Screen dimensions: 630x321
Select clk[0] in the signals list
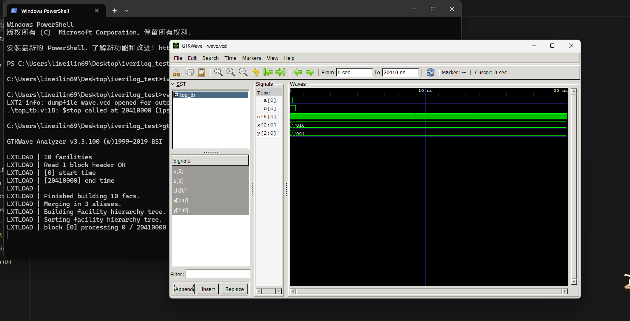(210, 190)
